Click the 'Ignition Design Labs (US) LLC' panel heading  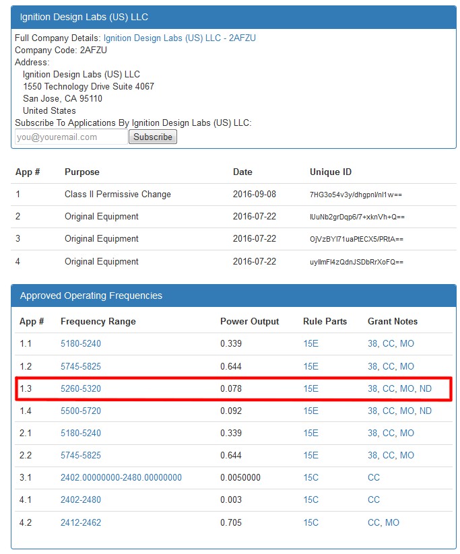tap(84, 17)
